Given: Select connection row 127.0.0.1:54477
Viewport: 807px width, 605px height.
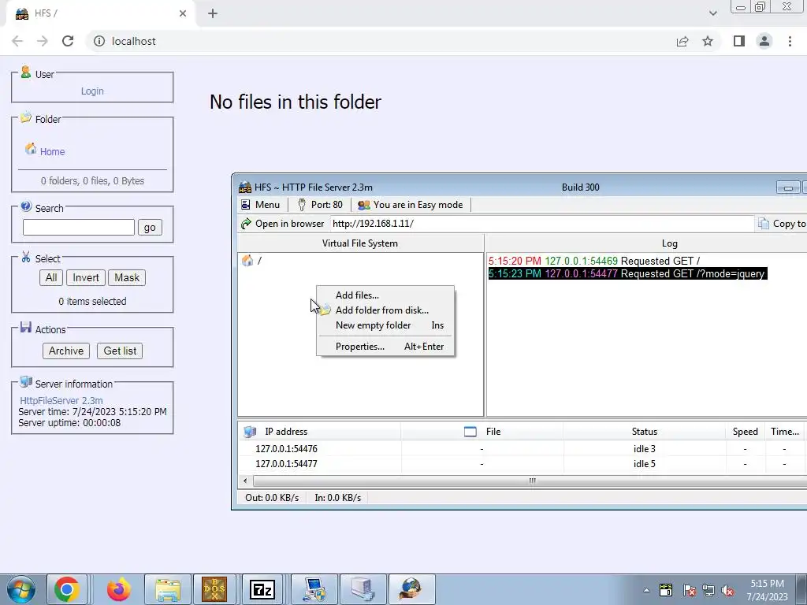Looking at the screenshot, I should [523, 464].
